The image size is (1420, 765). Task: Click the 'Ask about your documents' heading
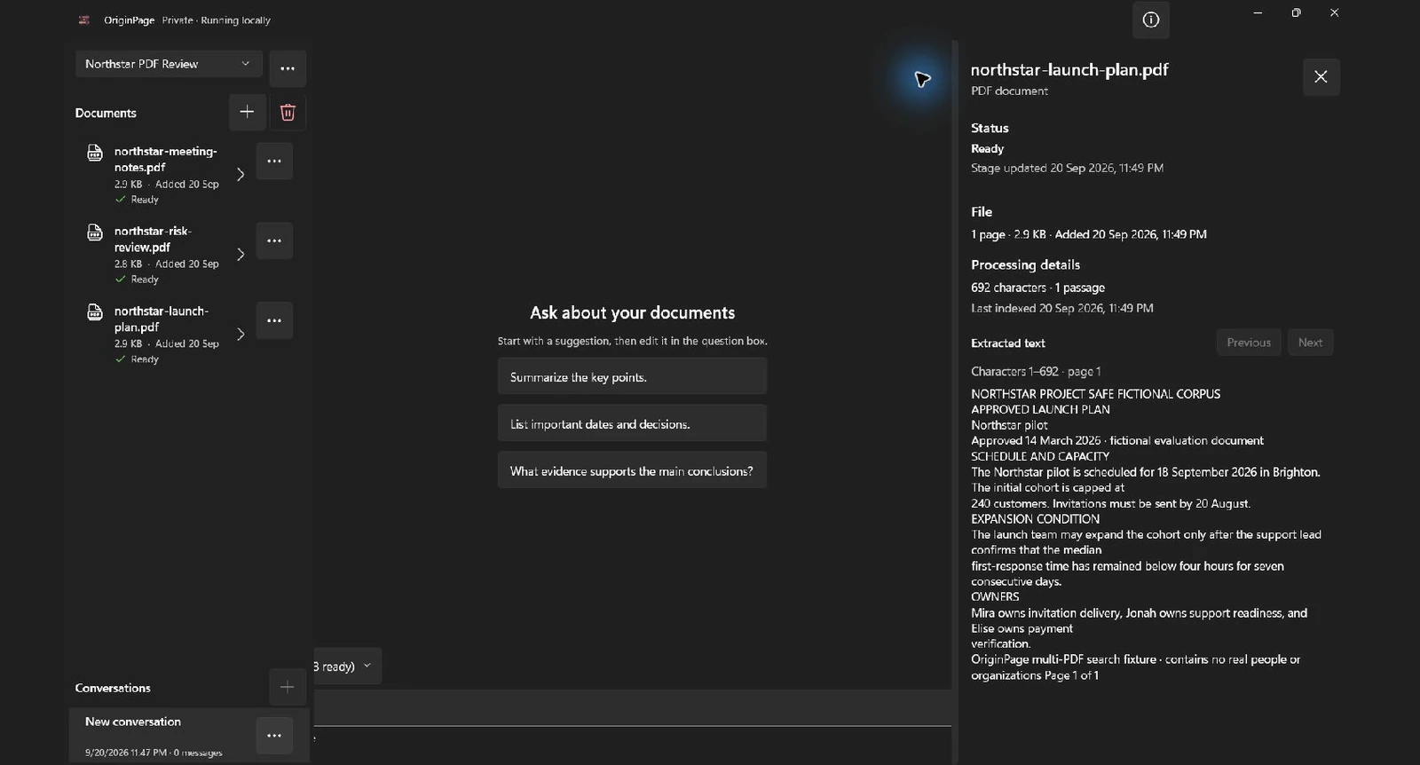632,312
